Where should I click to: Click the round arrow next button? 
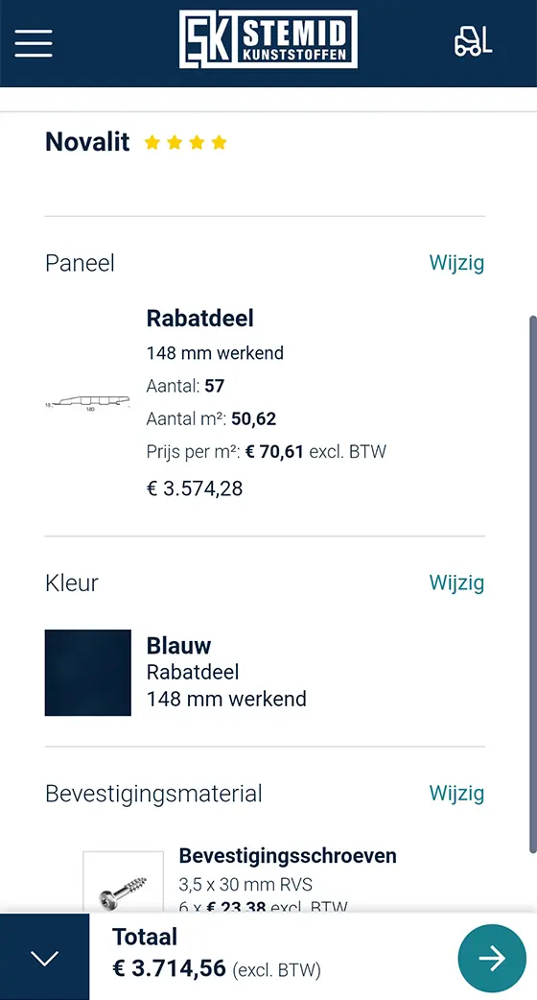click(x=492, y=958)
